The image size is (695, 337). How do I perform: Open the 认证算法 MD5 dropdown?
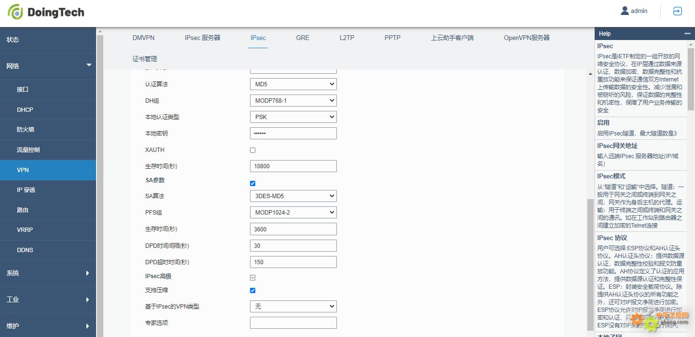(x=293, y=84)
